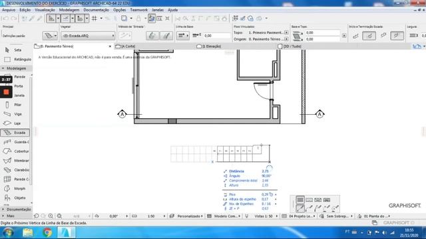426x239 pixels.
Task: Open the Ajuda menu
Action: coord(173,10)
